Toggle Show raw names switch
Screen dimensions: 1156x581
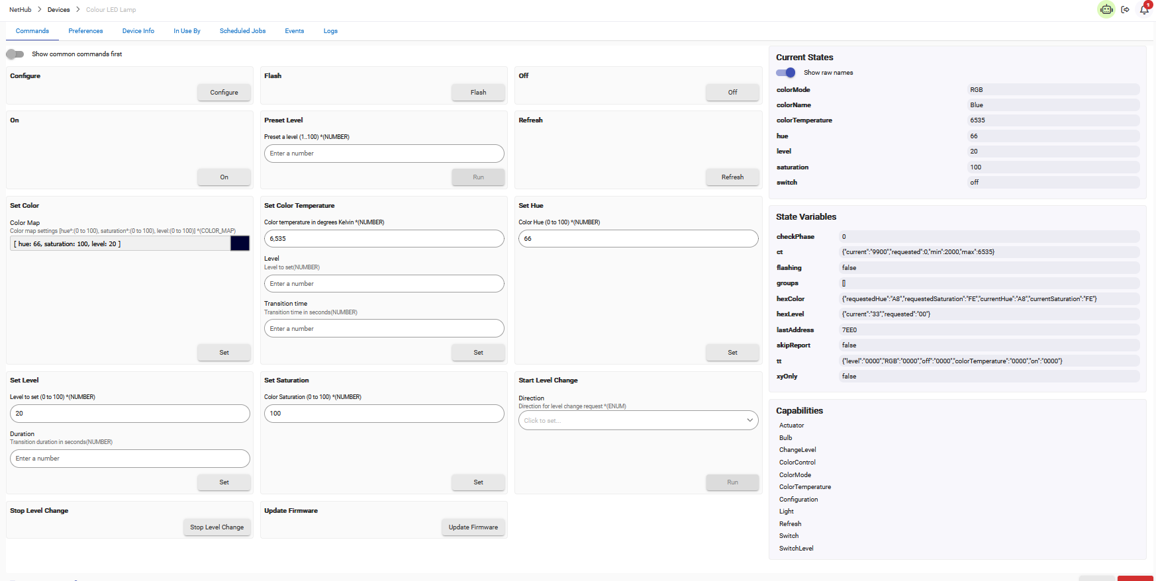click(x=786, y=73)
